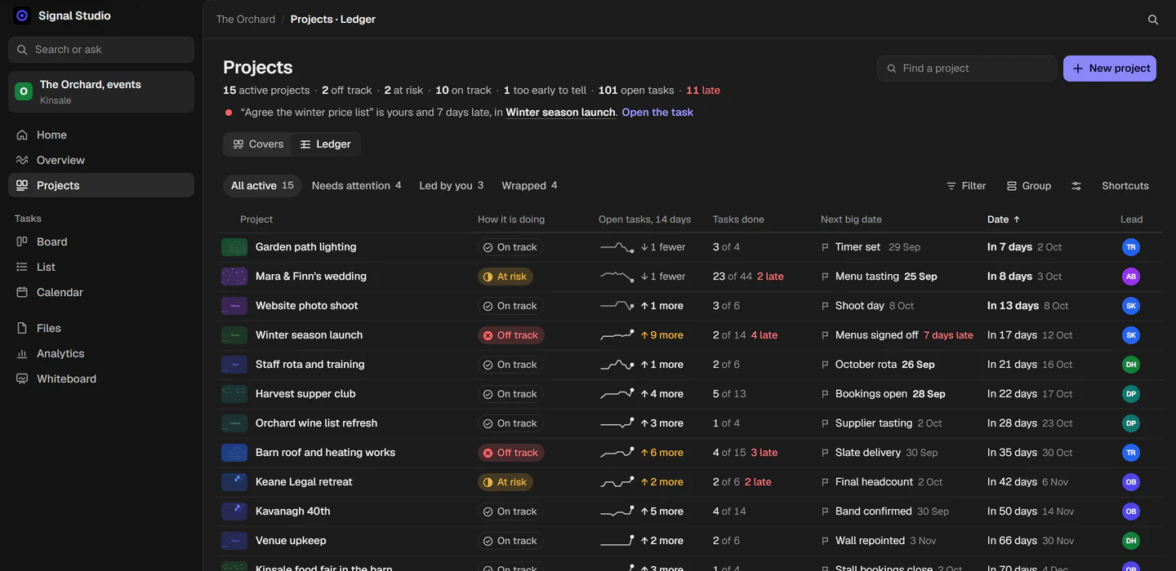The height and width of the screenshot is (571, 1176).
Task: Click the Home icon in sidebar
Action: pyautogui.click(x=22, y=135)
